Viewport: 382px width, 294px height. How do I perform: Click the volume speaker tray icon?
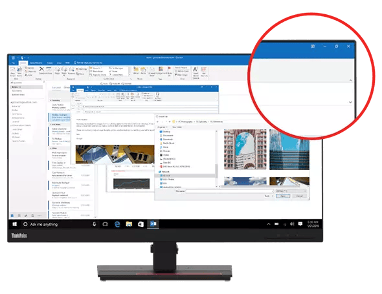[292, 224]
